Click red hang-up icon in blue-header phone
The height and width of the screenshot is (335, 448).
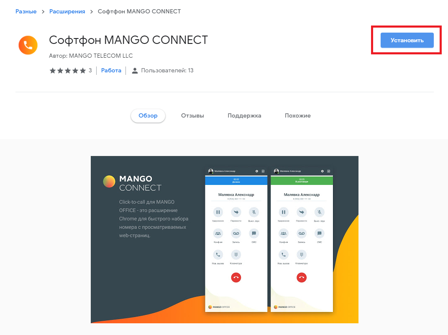click(x=236, y=277)
